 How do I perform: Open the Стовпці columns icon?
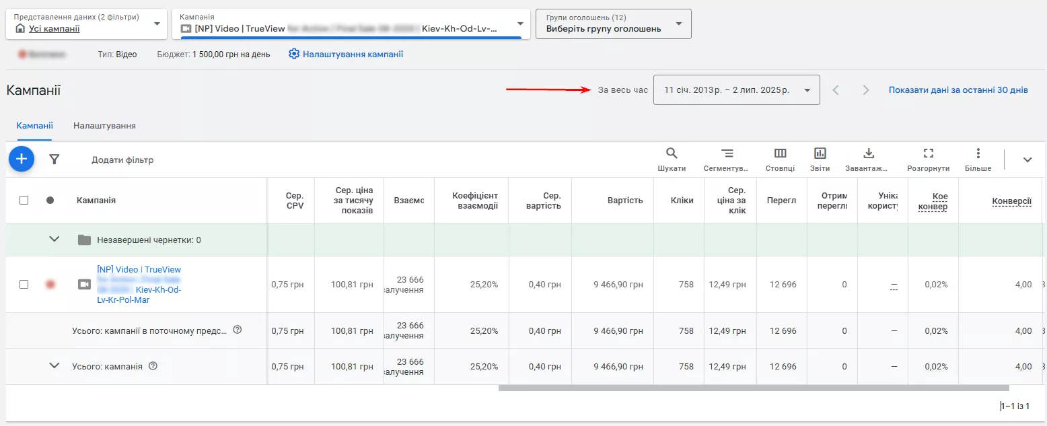(x=780, y=153)
